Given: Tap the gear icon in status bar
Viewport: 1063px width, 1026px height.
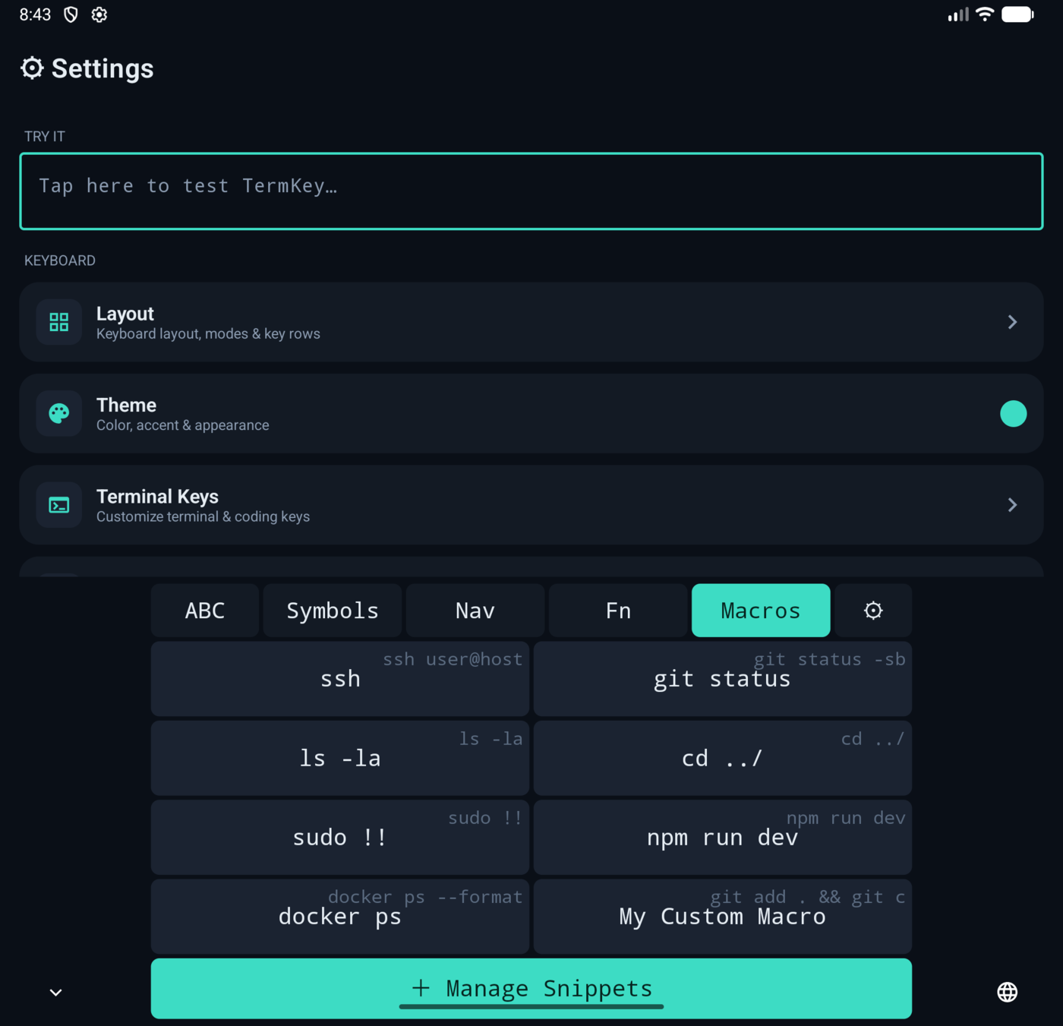Looking at the screenshot, I should point(99,14).
